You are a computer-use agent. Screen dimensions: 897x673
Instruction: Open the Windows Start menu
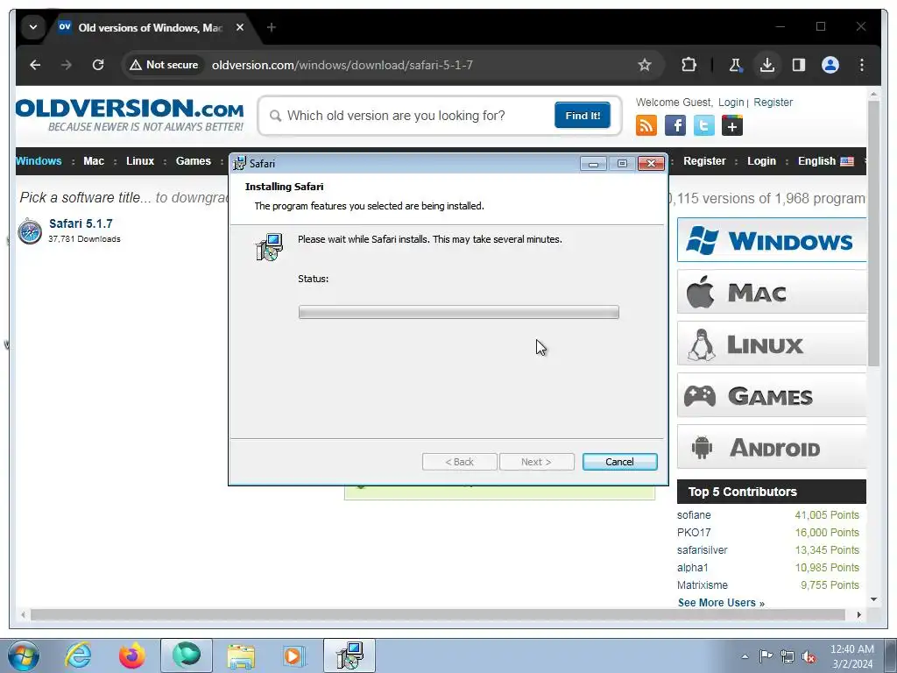click(x=24, y=655)
